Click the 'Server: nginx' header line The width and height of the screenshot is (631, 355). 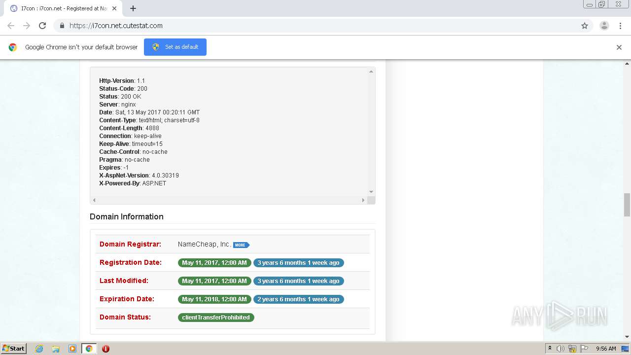pos(117,105)
